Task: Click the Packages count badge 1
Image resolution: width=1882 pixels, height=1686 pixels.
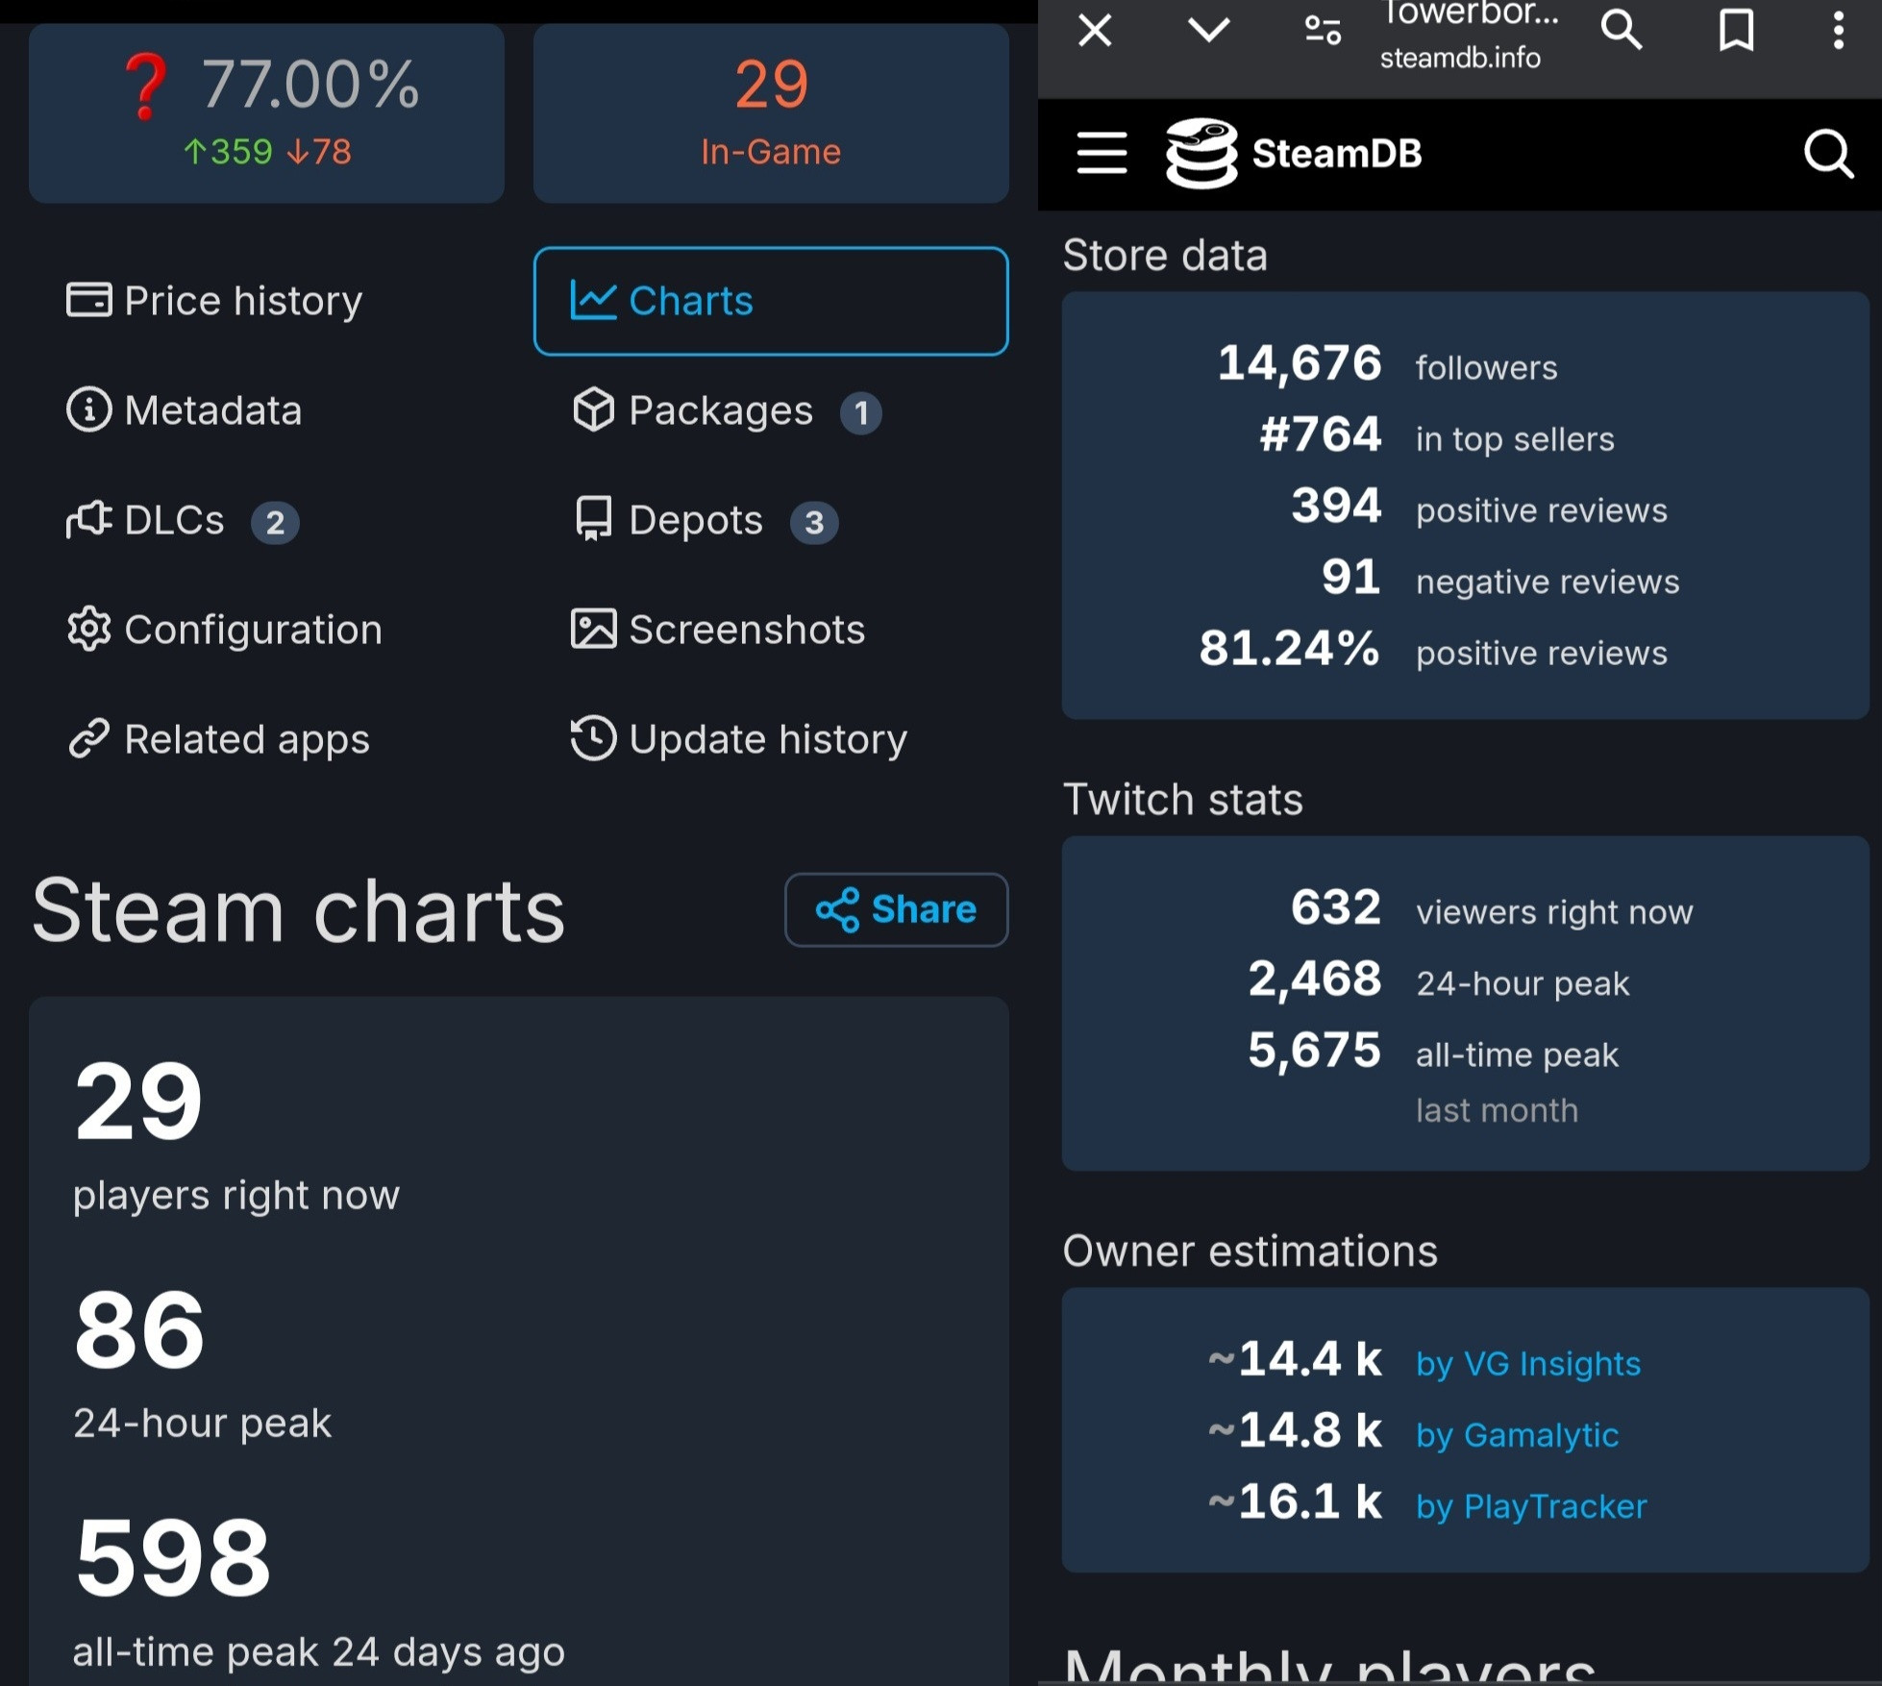Action: tap(861, 413)
